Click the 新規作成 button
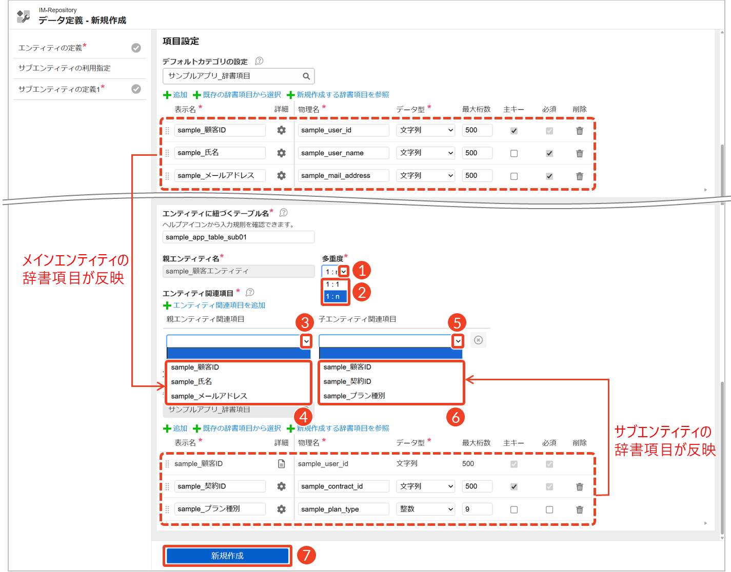 (227, 556)
